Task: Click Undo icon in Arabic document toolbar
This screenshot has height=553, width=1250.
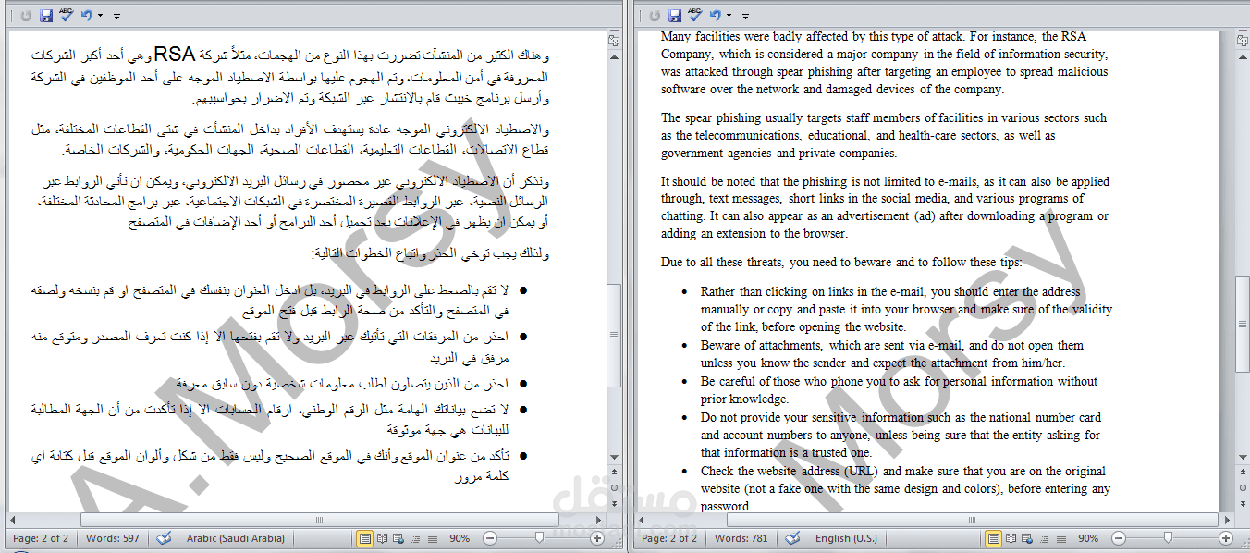Action: [86, 16]
